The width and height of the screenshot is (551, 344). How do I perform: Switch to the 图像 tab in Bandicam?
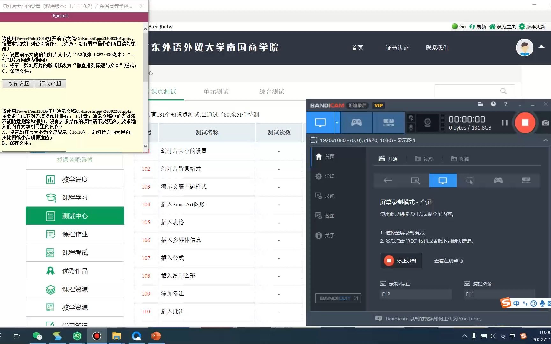point(460,159)
